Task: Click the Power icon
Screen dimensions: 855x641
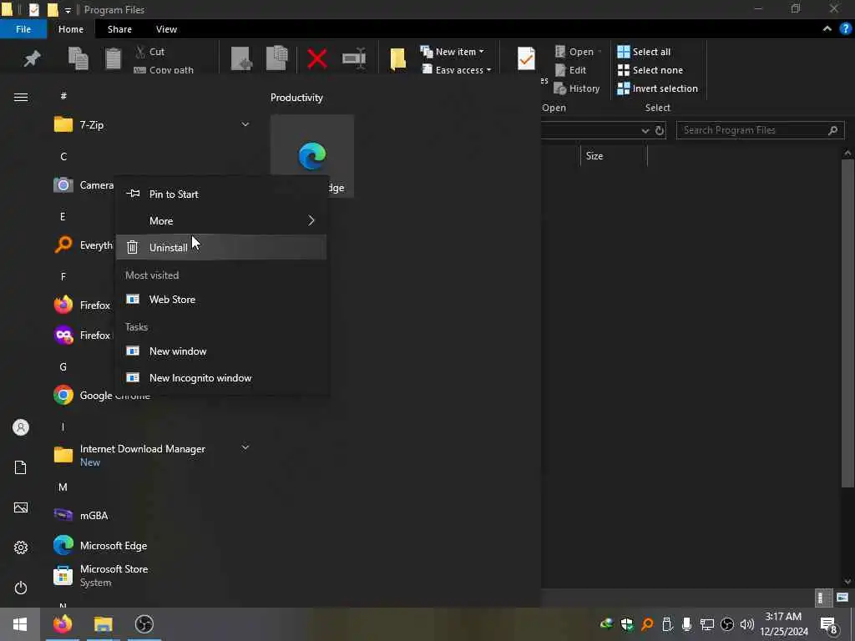Action: pos(21,588)
